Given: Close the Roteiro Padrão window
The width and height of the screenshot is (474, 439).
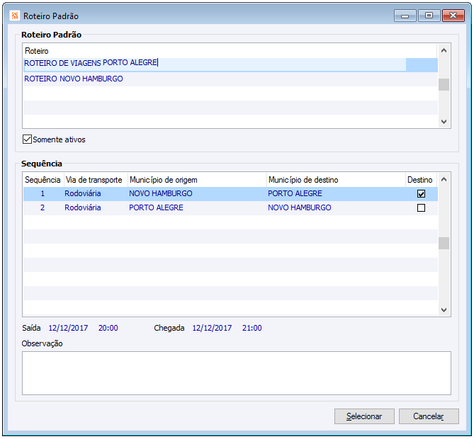Looking at the screenshot, I should tap(453, 16).
